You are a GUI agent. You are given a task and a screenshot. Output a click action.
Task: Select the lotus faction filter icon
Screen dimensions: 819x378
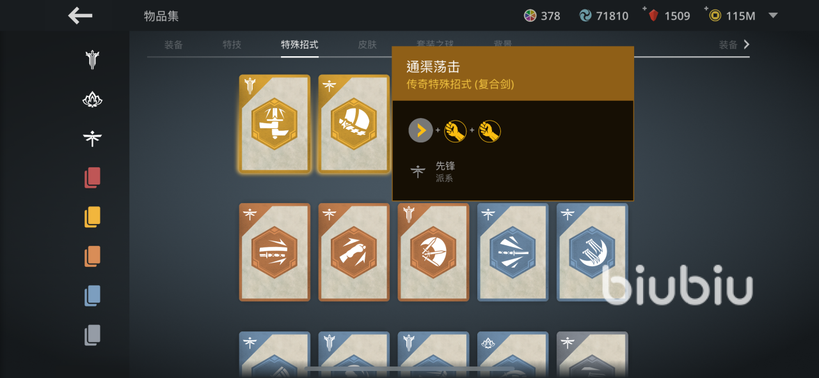pyautogui.click(x=93, y=99)
